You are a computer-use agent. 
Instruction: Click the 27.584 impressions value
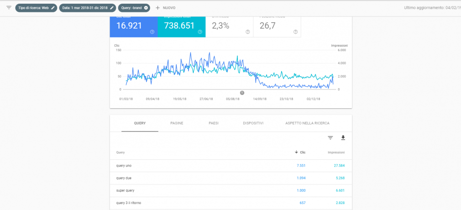coord(339,166)
